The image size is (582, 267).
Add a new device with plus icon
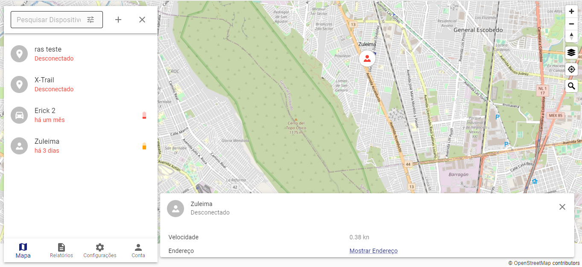[118, 20]
